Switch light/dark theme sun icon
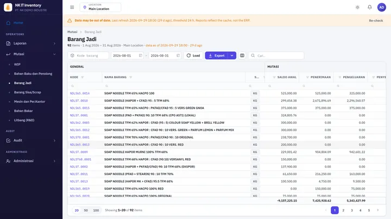 pyautogui.click(x=357, y=7)
